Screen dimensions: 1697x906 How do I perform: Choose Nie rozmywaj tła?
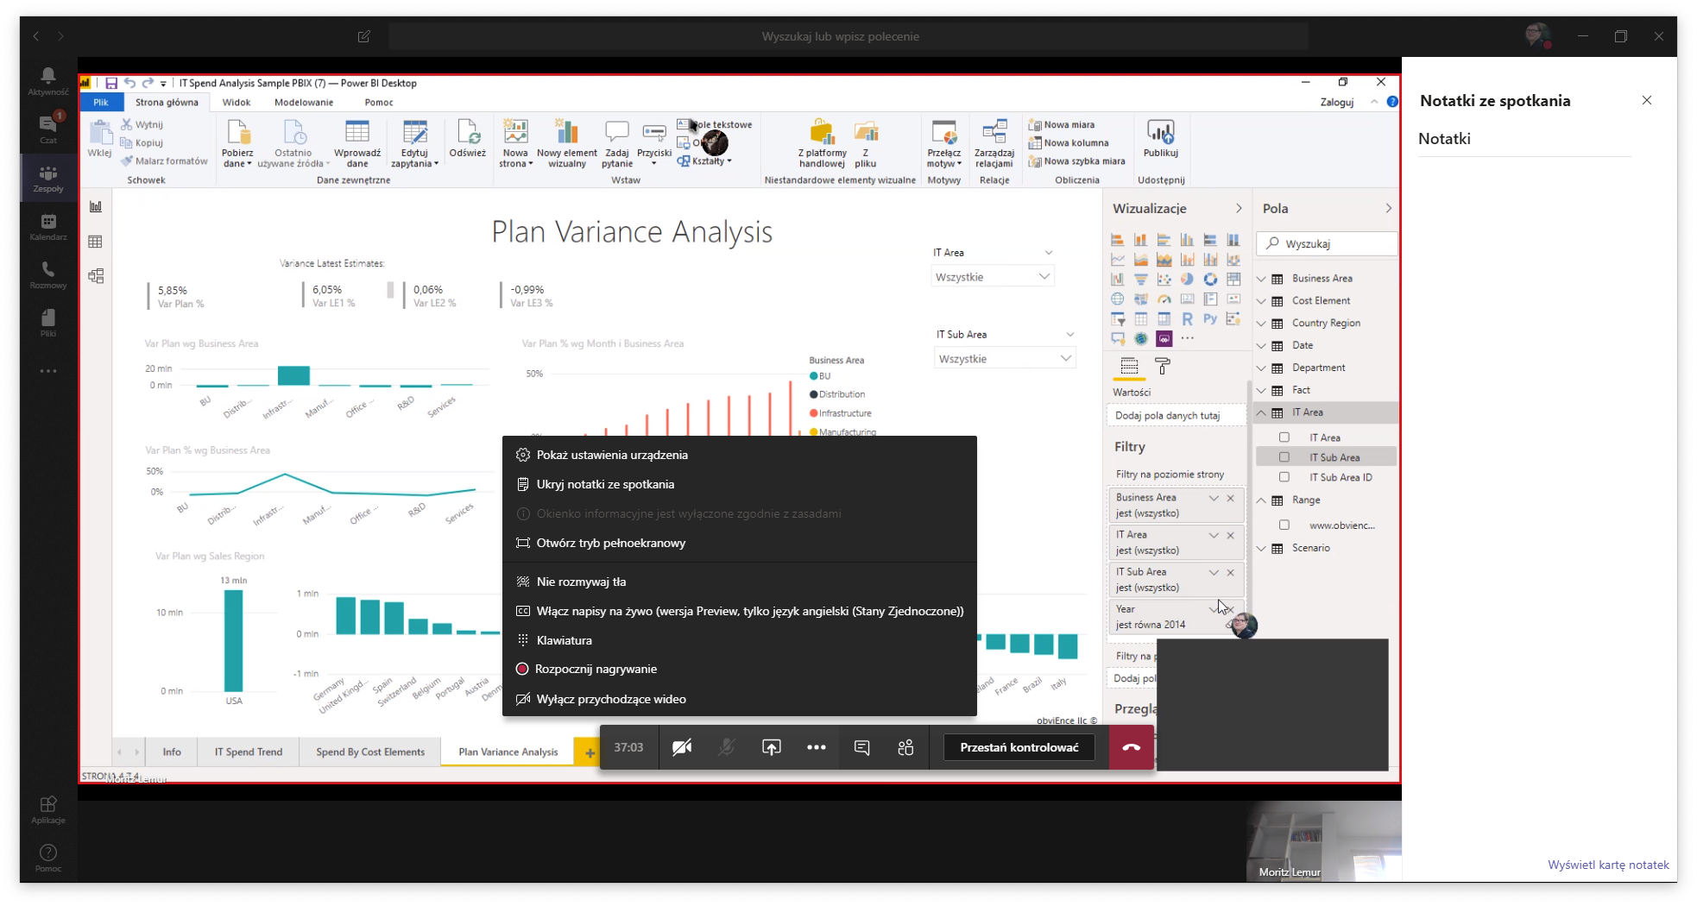[740, 582]
